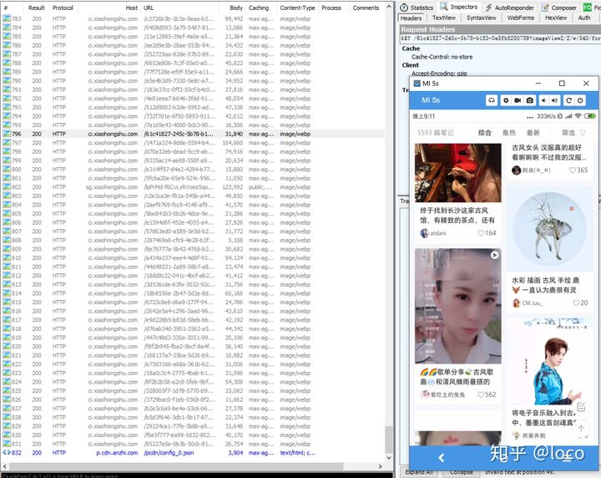Select the Headers inspector tab
This screenshot has width=601, height=478.
(x=412, y=18)
